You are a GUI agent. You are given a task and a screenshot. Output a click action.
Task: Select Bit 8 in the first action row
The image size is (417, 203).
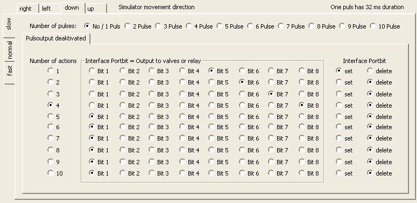pyautogui.click(x=309, y=71)
